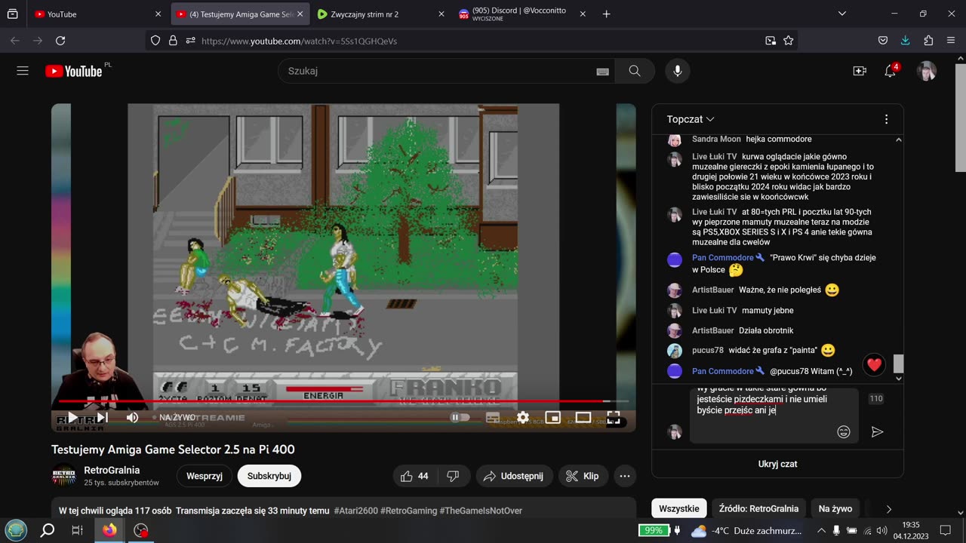Subscribe with Subskrybuj button
The height and width of the screenshot is (543, 966).
click(269, 476)
